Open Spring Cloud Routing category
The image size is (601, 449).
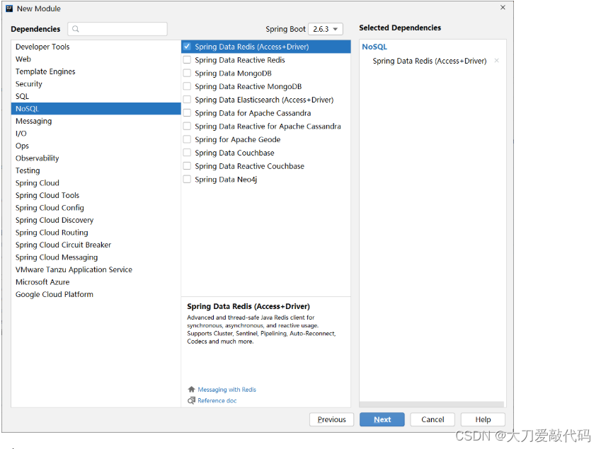[x=96, y=233]
